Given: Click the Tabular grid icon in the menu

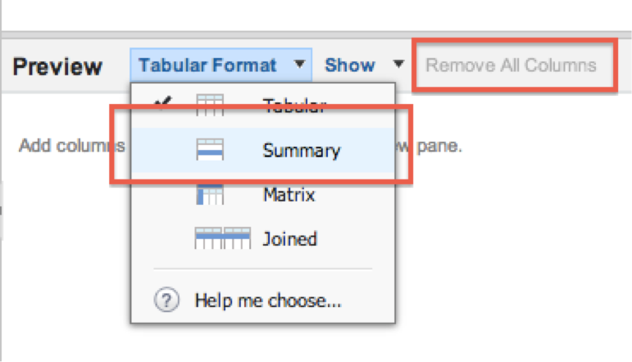Looking at the screenshot, I should (210, 106).
